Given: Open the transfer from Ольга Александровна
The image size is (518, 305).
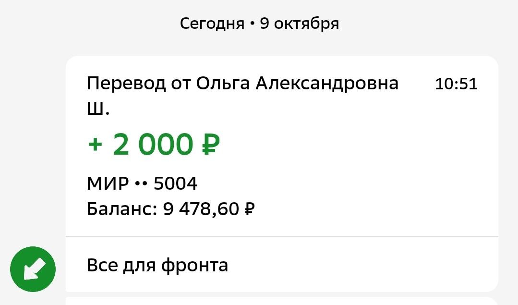Looking at the screenshot, I should coord(242,84).
